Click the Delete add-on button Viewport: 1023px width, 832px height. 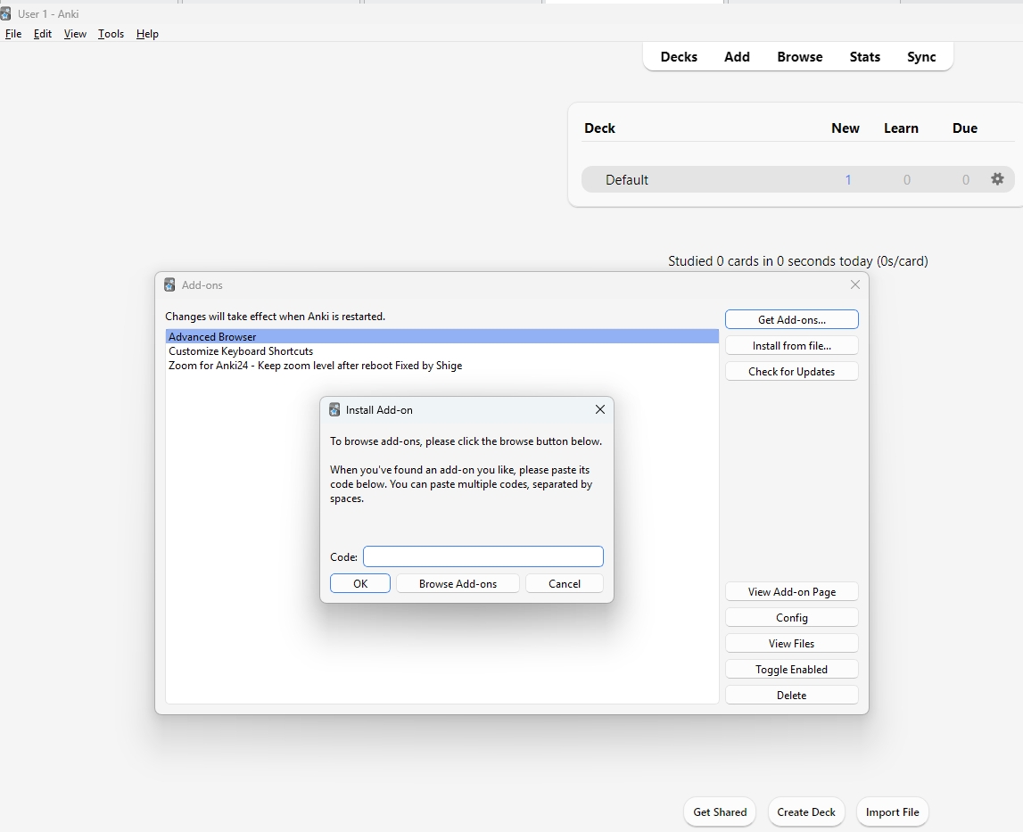click(x=791, y=695)
